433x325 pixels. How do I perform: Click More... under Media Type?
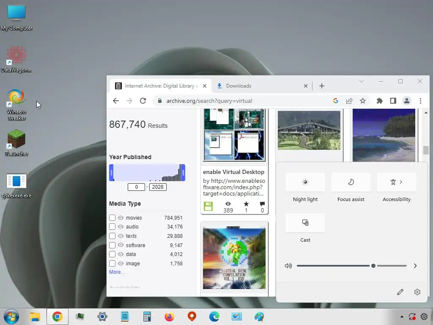click(117, 272)
